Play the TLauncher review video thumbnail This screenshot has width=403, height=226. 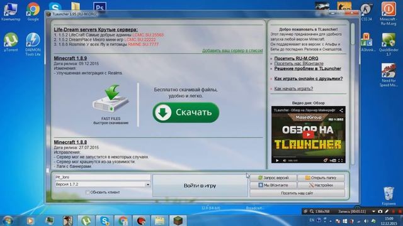(308, 134)
